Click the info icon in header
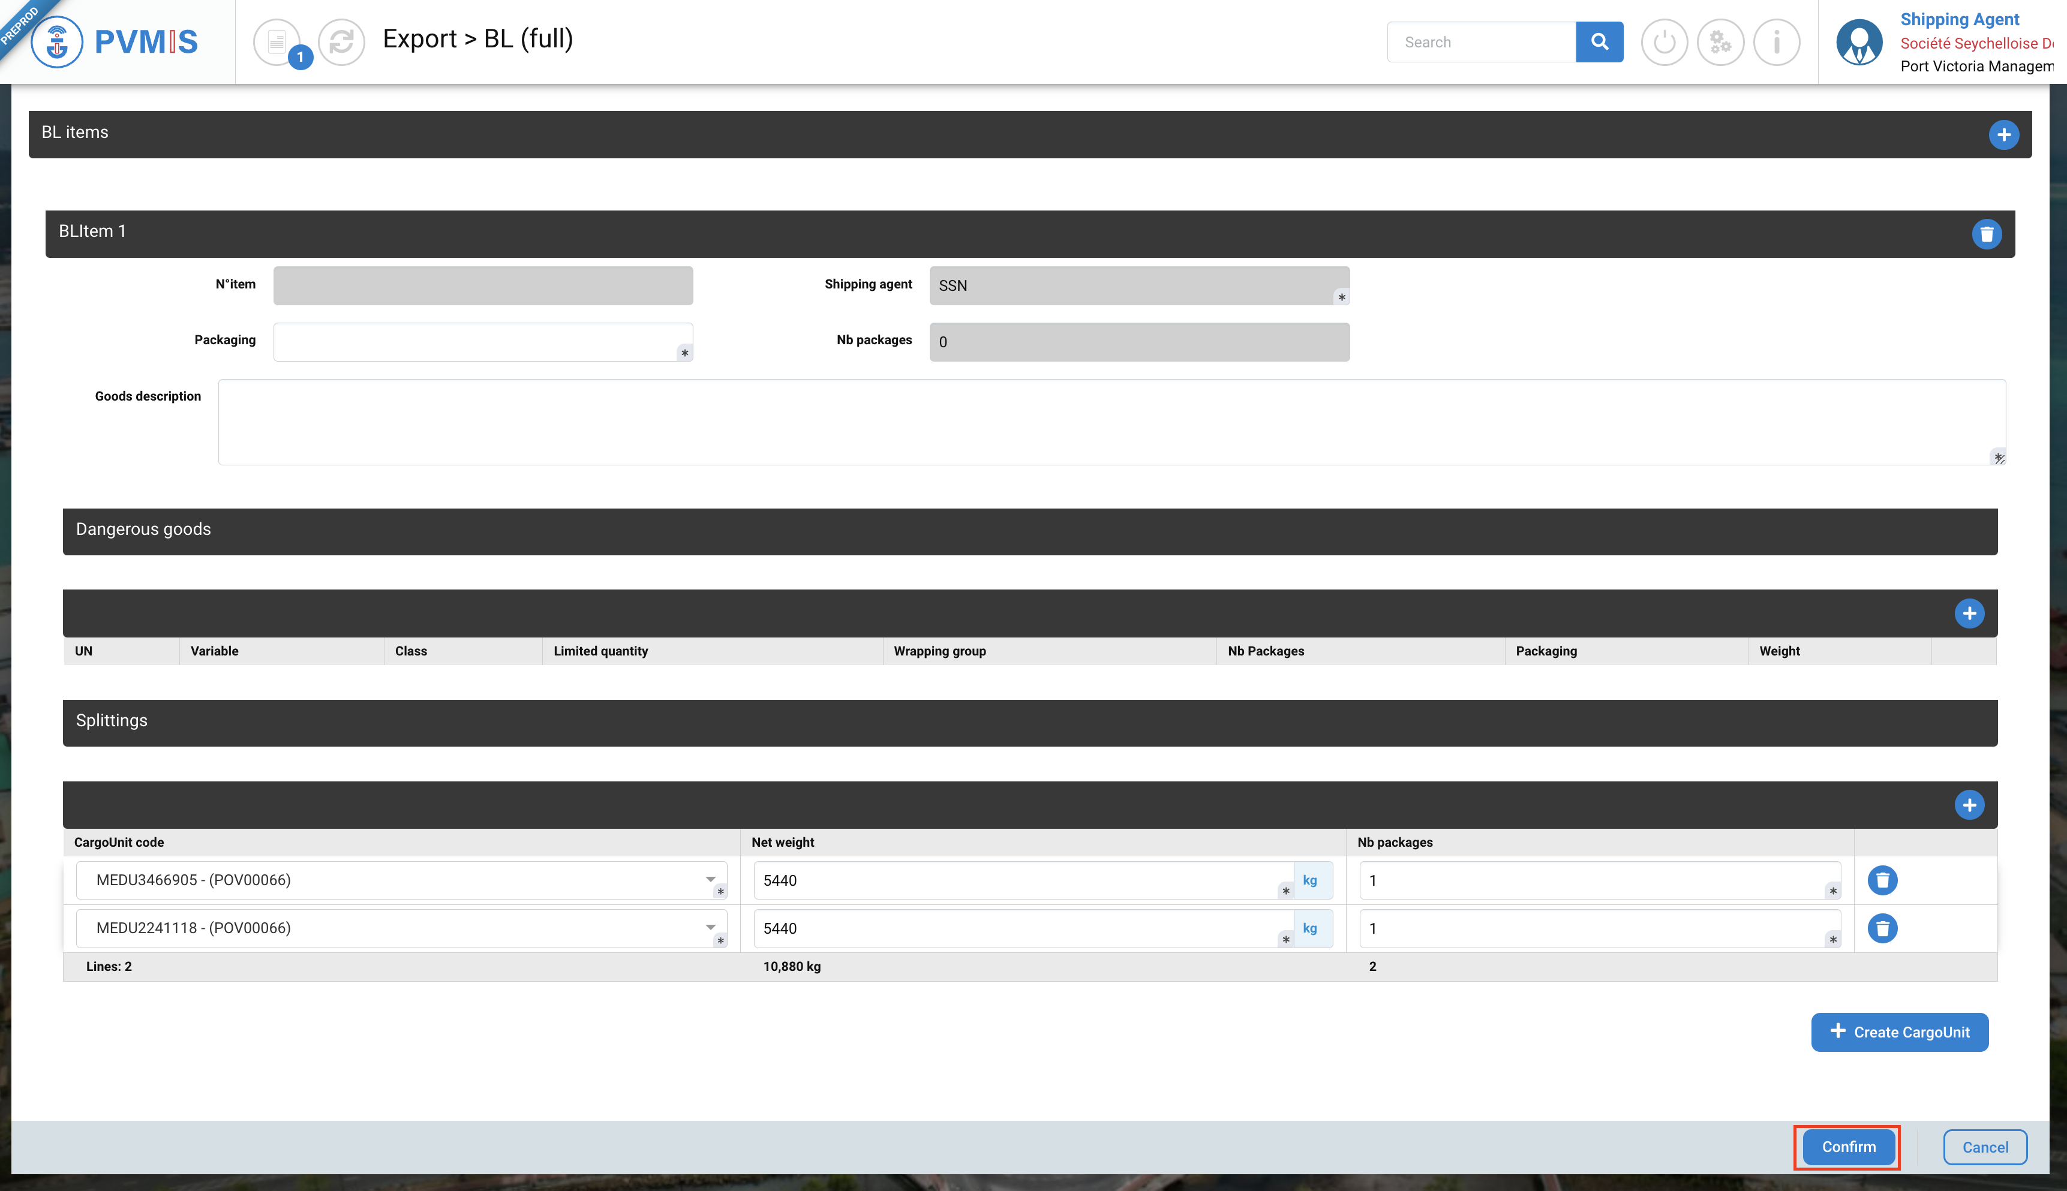Screen dimensions: 2067x1191 [x=1777, y=42]
